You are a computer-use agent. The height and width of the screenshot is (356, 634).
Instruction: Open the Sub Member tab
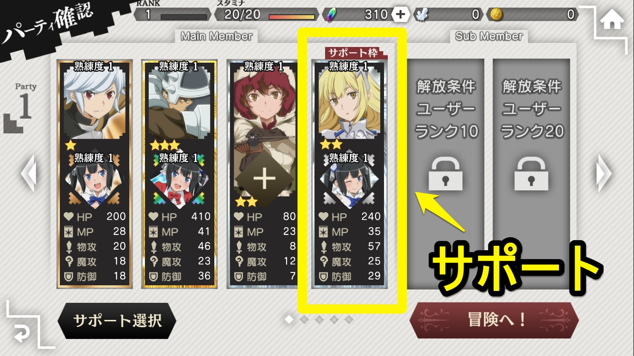[489, 36]
